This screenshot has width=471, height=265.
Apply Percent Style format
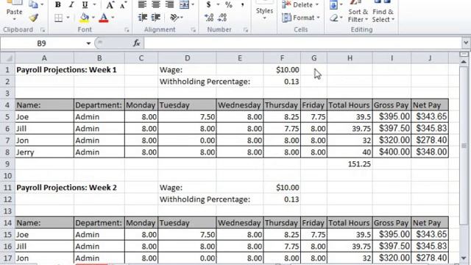pos(229,4)
